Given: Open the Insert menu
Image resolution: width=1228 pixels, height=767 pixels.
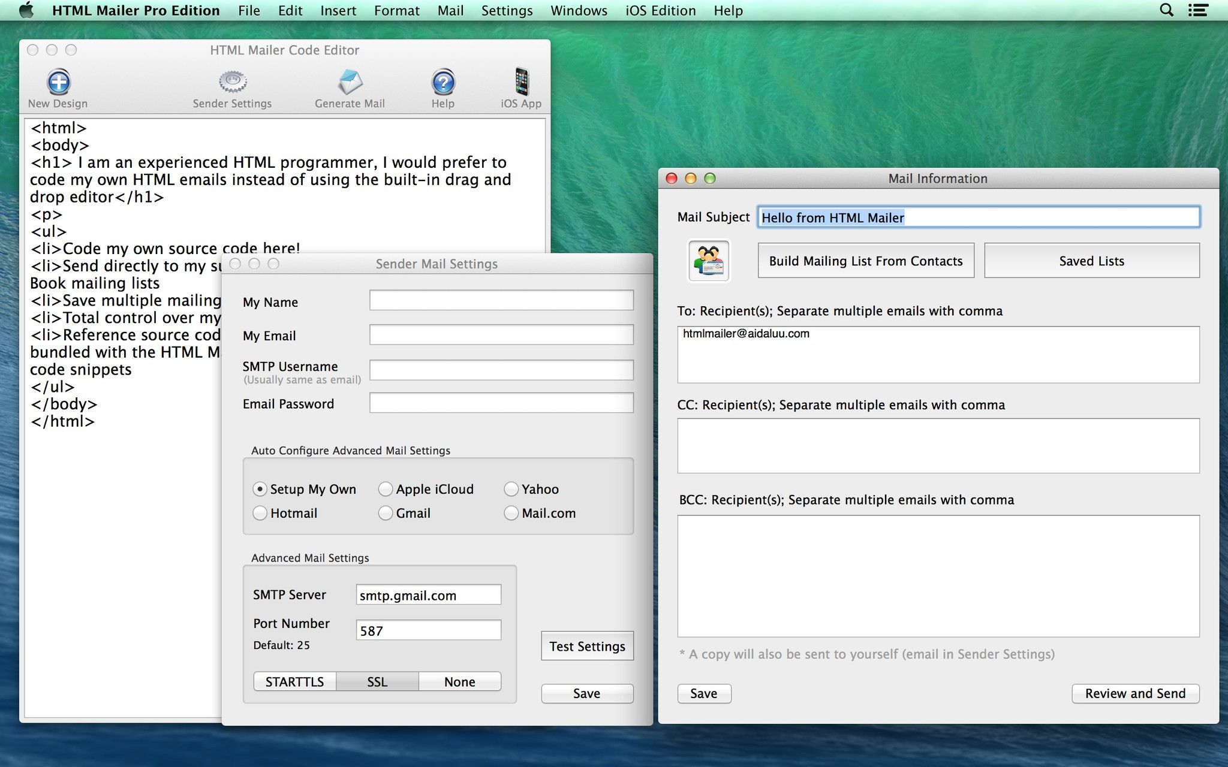Looking at the screenshot, I should 338,10.
